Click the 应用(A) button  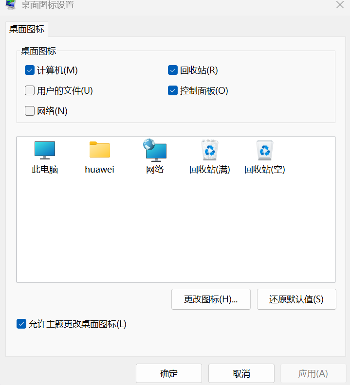(313, 373)
